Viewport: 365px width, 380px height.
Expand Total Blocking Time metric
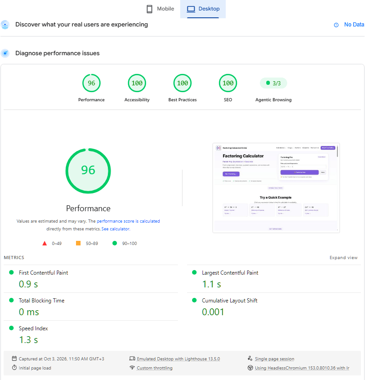pos(91,307)
